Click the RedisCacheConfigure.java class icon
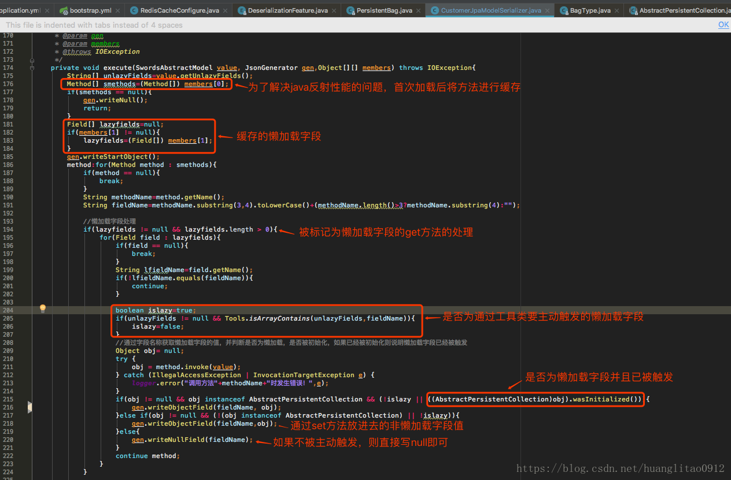Screen dimensions: 731x480 click(134, 10)
